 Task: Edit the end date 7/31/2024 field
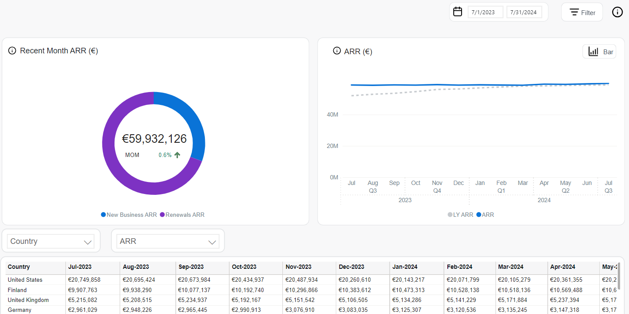tap(524, 12)
